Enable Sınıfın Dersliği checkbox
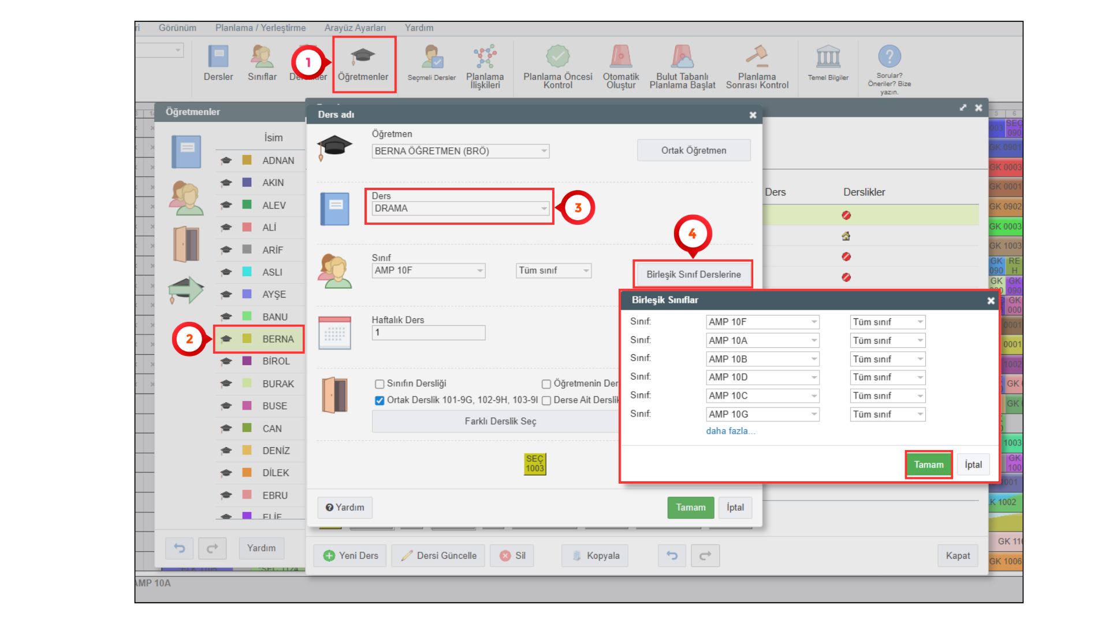1109x624 pixels. coord(379,384)
